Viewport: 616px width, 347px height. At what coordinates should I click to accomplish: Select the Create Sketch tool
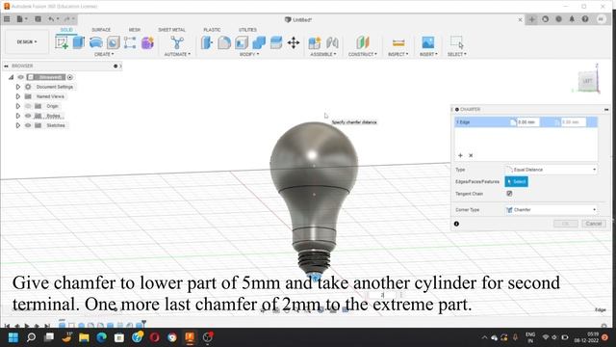tap(62, 42)
